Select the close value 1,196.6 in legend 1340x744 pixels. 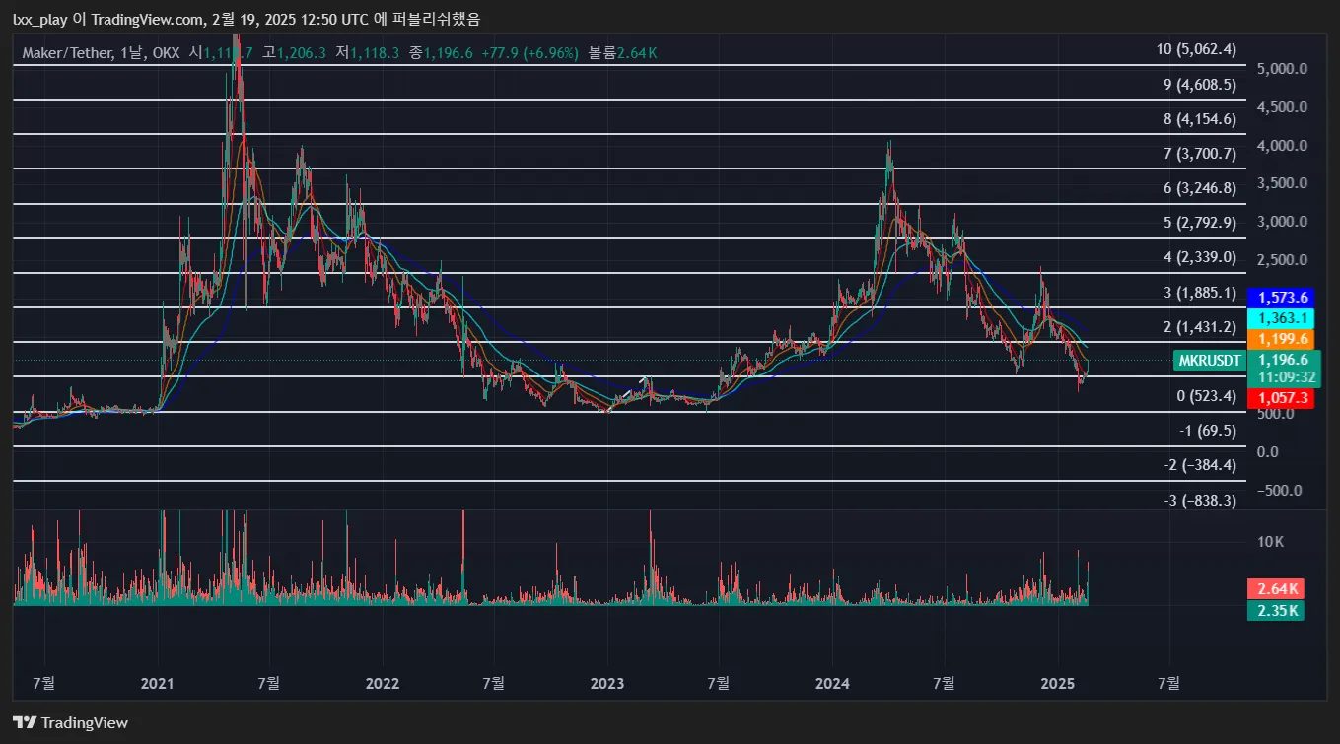tap(448, 53)
